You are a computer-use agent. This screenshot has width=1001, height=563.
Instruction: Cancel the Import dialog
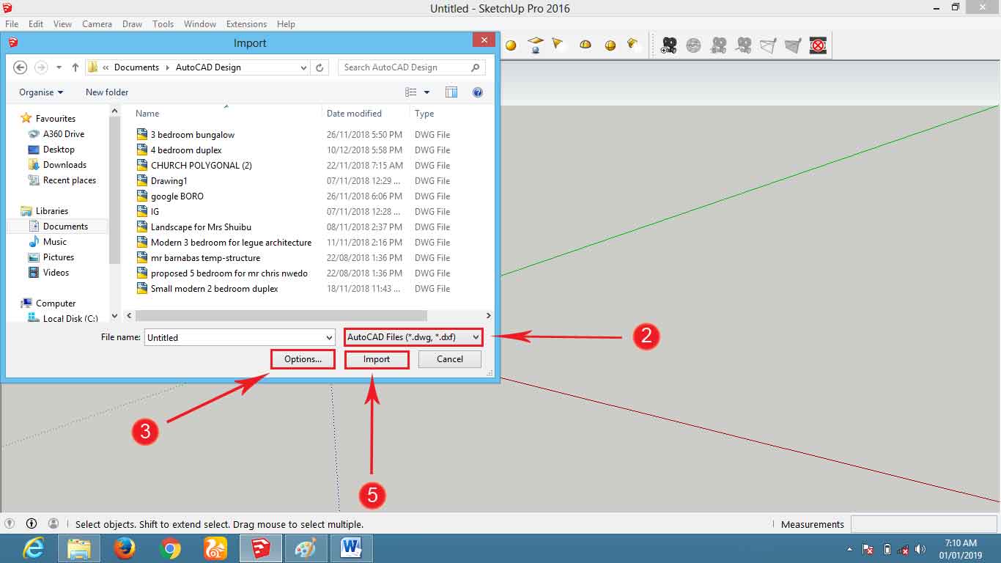pyautogui.click(x=450, y=359)
